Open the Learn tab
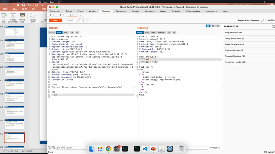This screenshot has width=275, height=154. click(225, 11)
